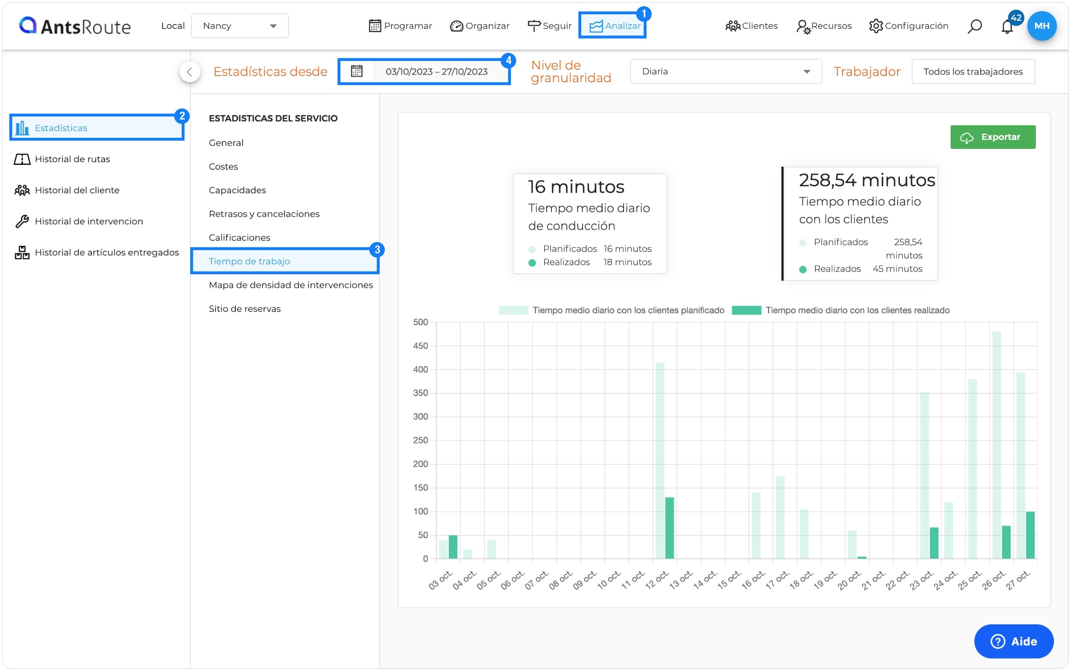Click the 12 oct. planned bar
The width and height of the screenshot is (1071, 671).
[x=659, y=460]
